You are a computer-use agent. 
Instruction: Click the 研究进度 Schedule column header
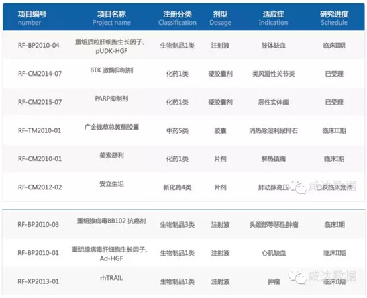pos(334,18)
